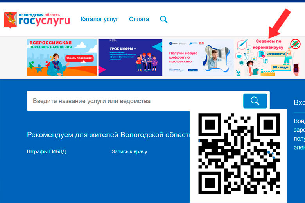The height and width of the screenshot is (203, 305).
Task: Open the Урок цифры banner
Action: click(x=130, y=57)
